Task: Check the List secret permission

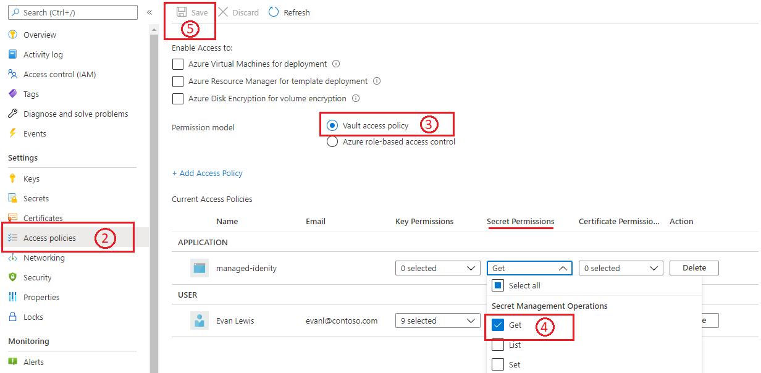Action: (x=498, y=345)
